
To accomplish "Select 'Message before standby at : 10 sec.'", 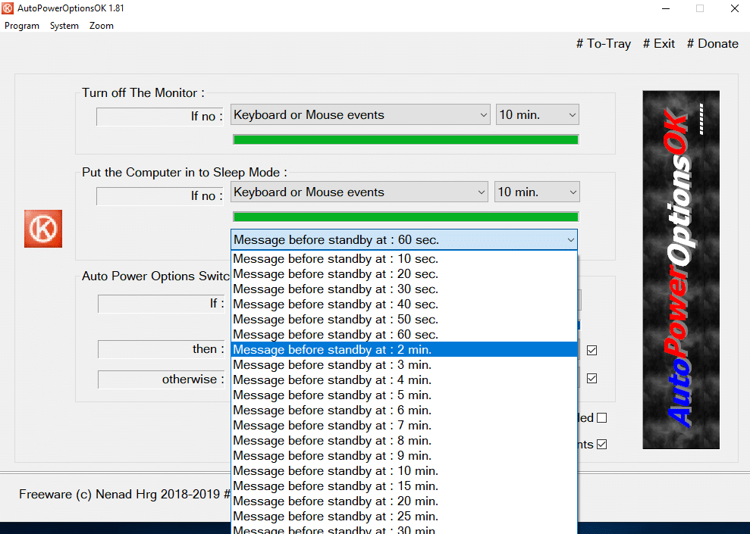I will click(403, 259).
